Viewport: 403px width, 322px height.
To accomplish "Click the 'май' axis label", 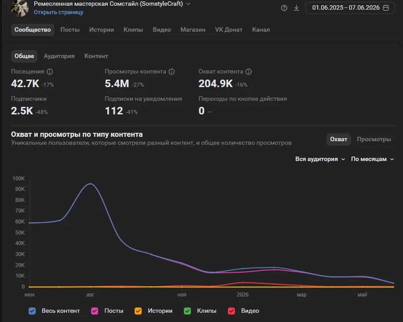I will click(362, 295).
